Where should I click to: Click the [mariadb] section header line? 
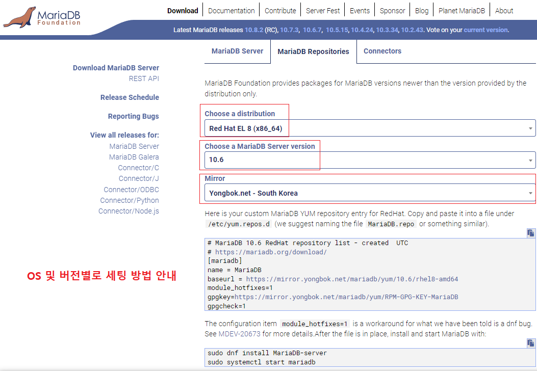[225, 261]
